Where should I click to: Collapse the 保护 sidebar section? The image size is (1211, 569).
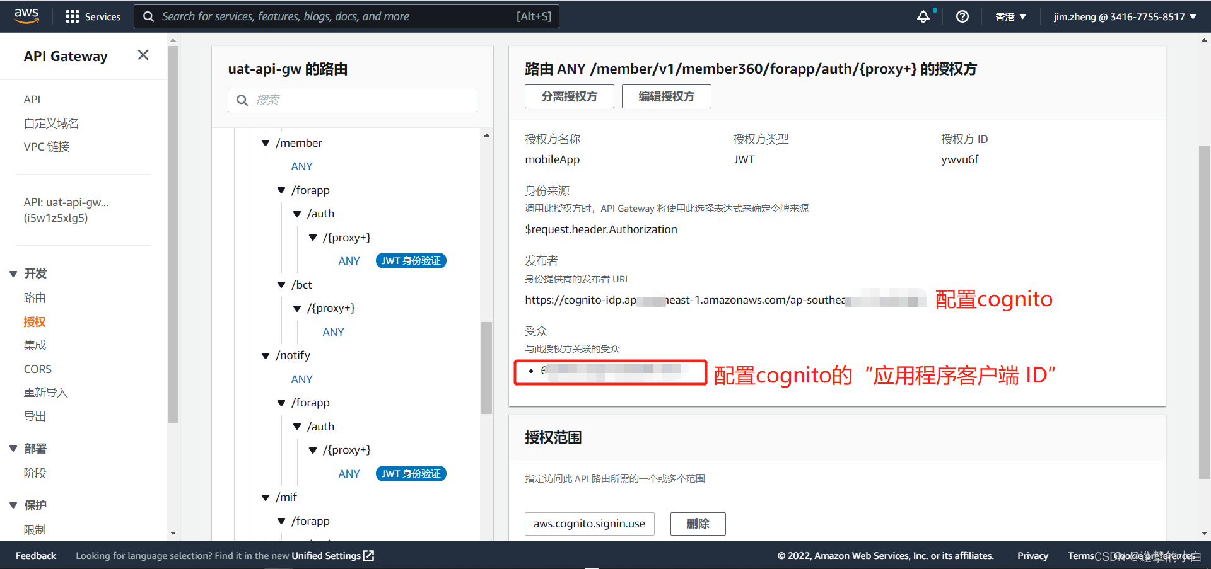[13, 505]
